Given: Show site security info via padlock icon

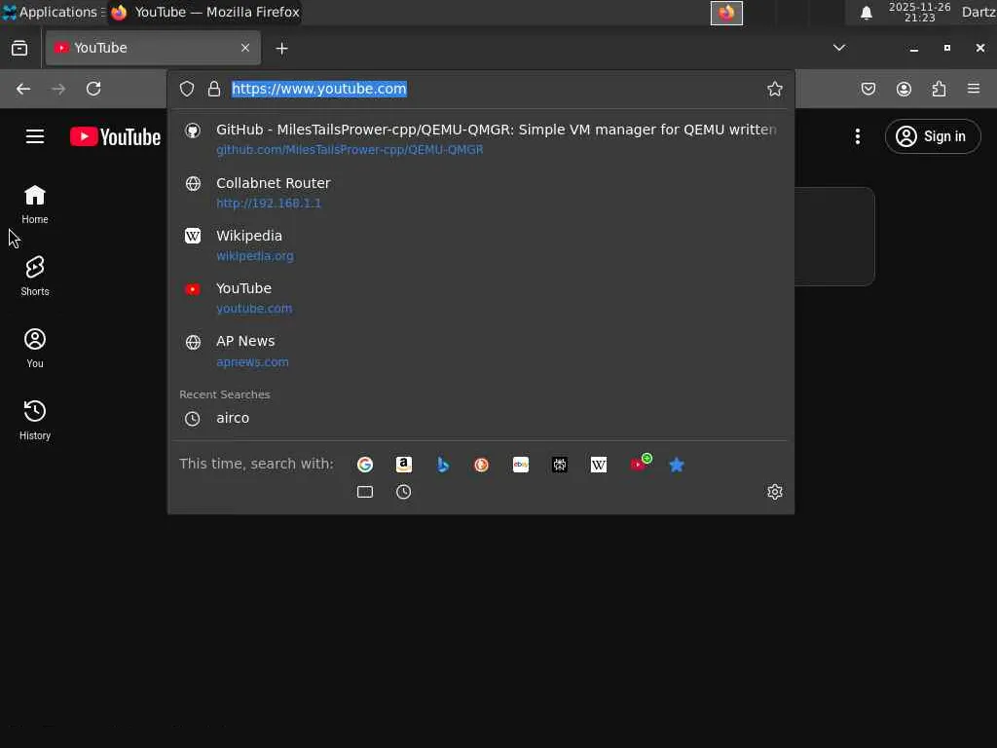Looking at the screenshot, I should pyautogui.click(x=214, y=89).
